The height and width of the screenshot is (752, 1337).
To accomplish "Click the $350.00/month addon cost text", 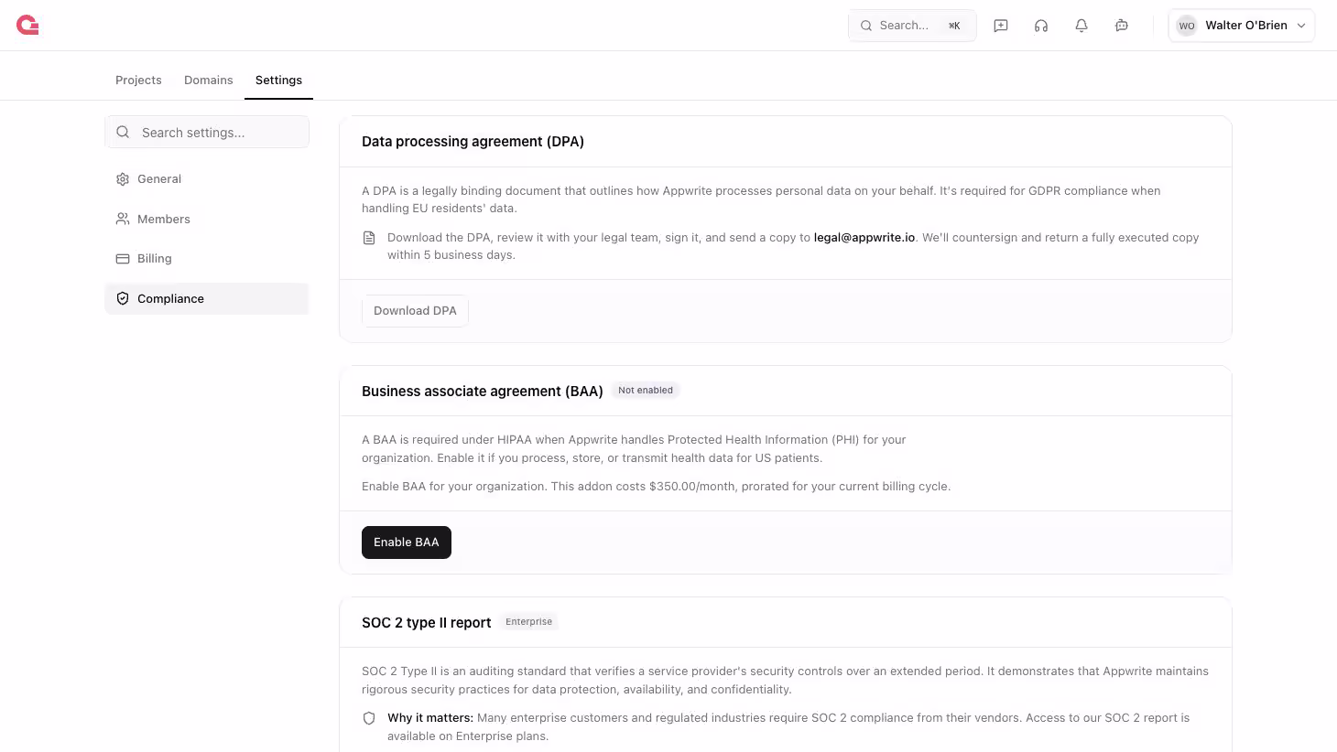I will 692,487.
